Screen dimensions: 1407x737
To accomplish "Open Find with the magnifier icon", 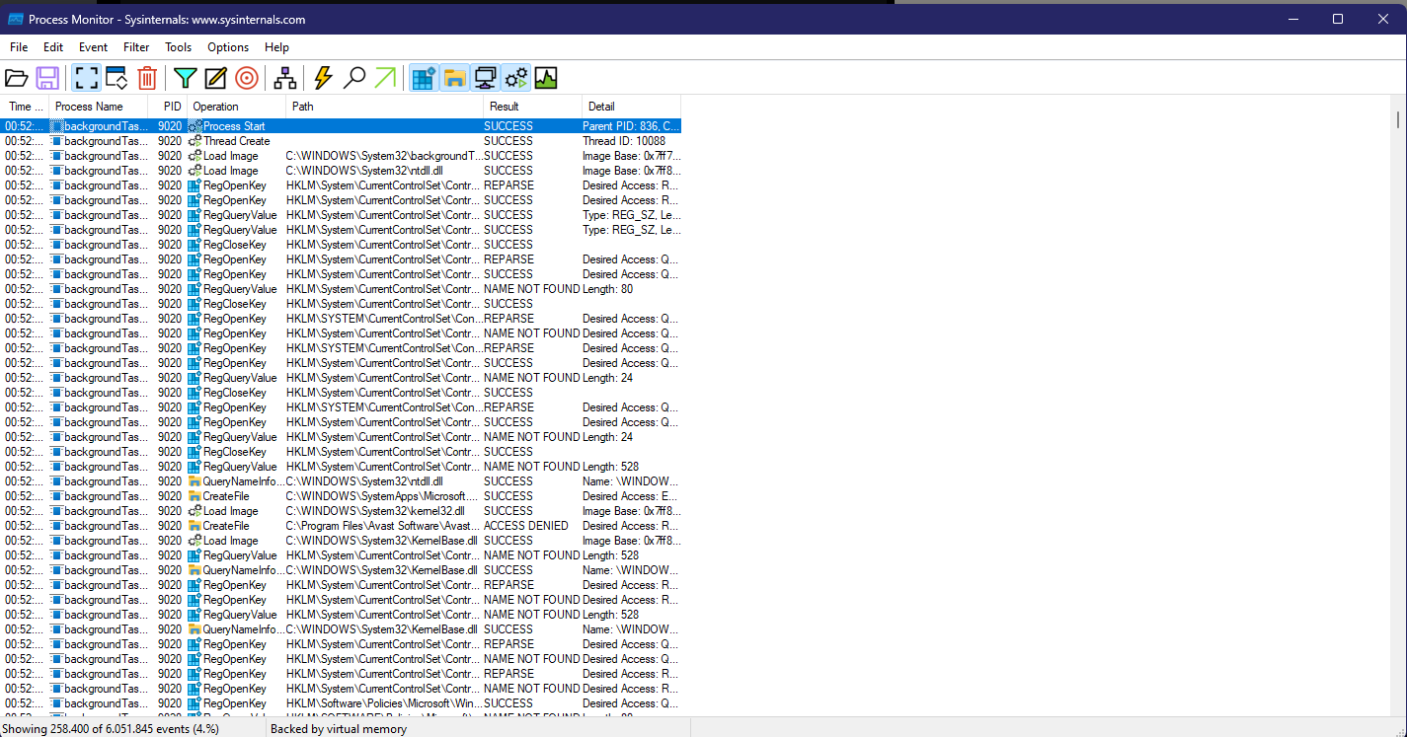I will click(x=354, y=78).
